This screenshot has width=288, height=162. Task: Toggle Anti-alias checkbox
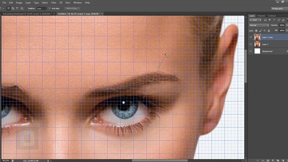[x=49, y=9]
